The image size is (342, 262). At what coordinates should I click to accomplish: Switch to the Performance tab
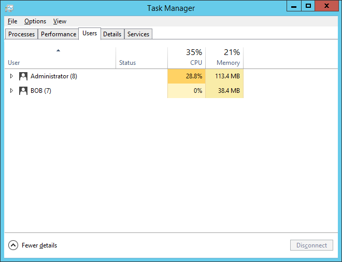[59, 34]
